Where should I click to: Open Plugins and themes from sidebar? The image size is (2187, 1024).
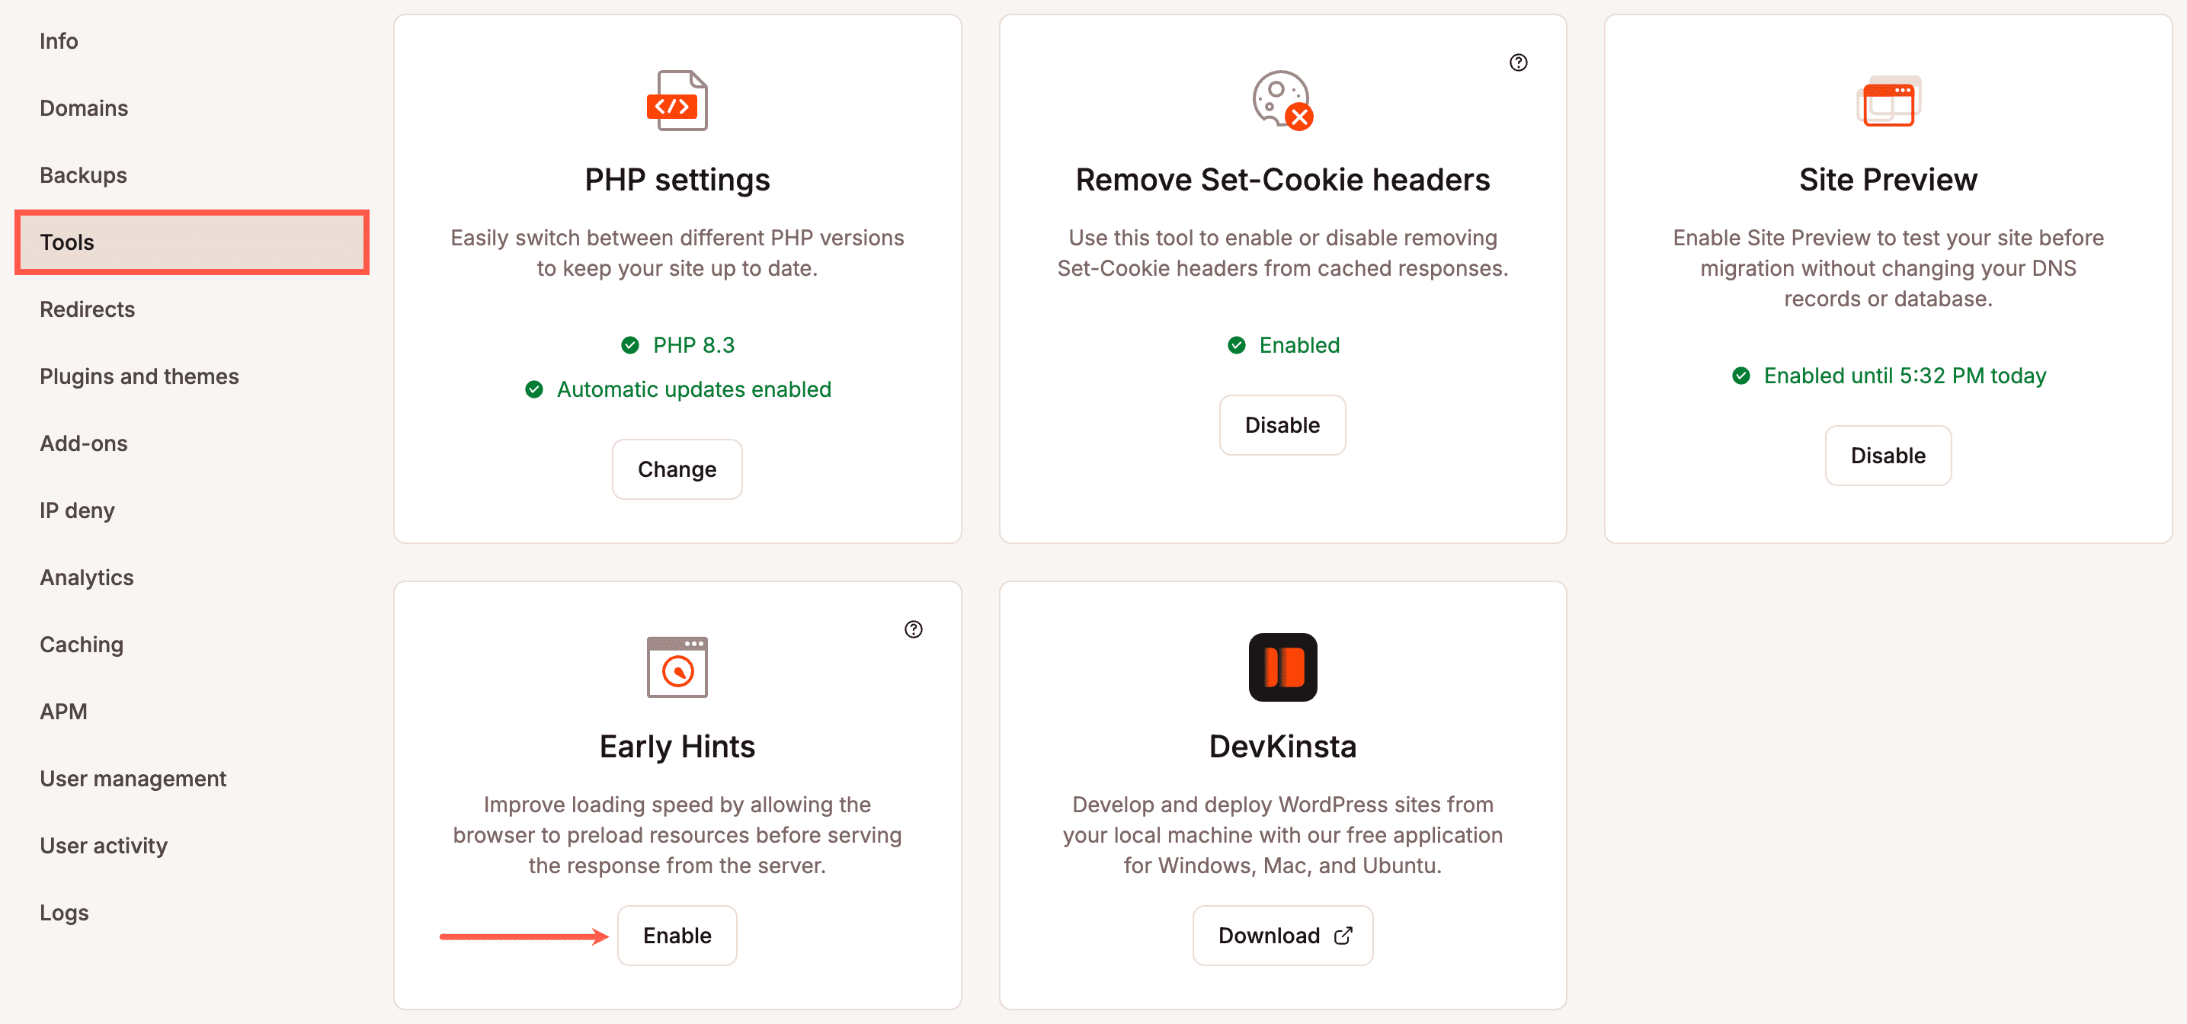(139, 376)
